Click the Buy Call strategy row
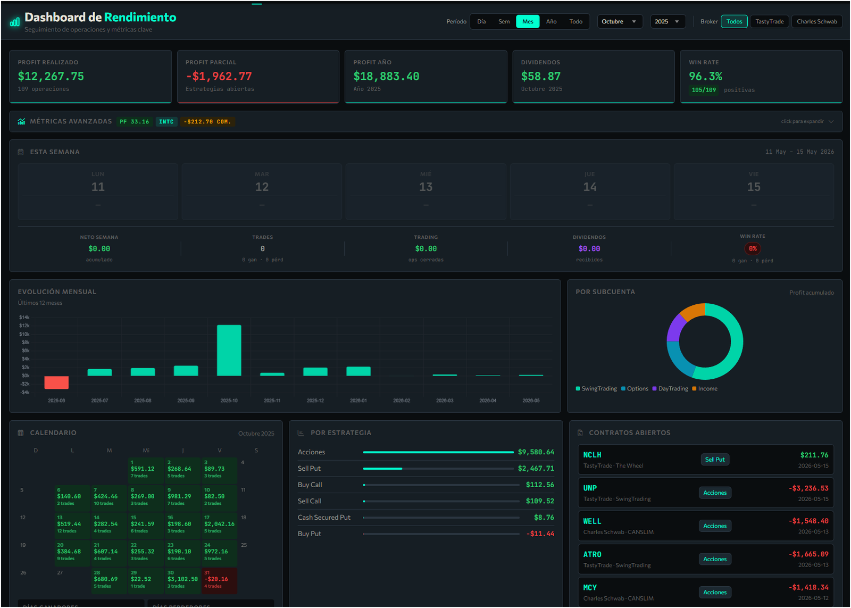This screenshot has width=851, height=608. pyautogui.click(x=426, y=485)
